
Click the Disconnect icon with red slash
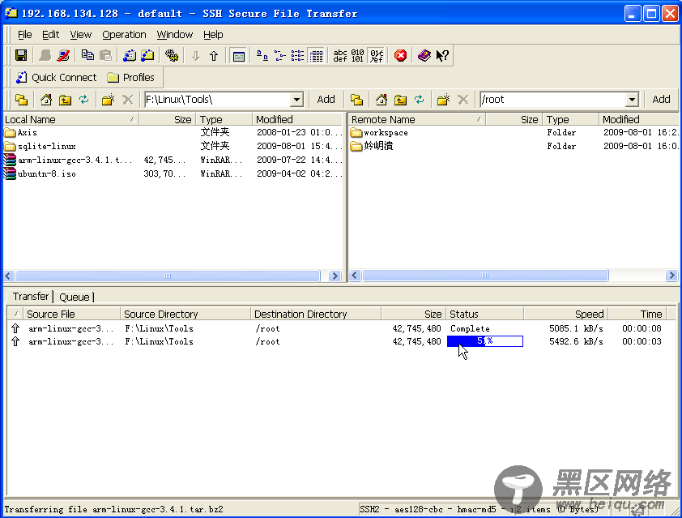[x=63, y=56]
